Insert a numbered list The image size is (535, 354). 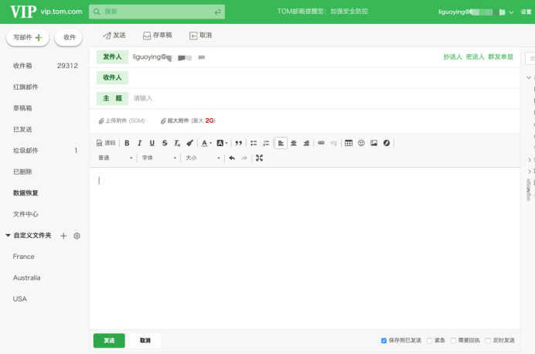(266, 143)
